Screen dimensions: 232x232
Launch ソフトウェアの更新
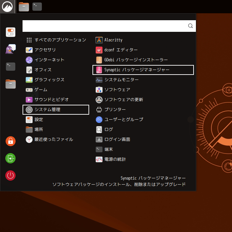click(x=143, y=100)
